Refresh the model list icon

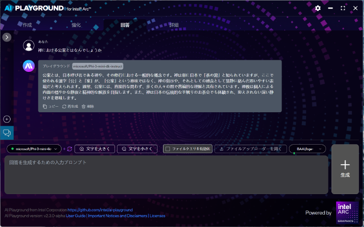pos(69,149)
